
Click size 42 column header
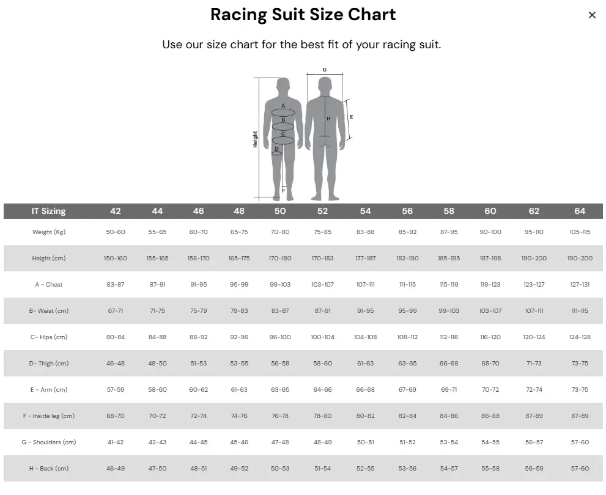click(x=116, y=211)
